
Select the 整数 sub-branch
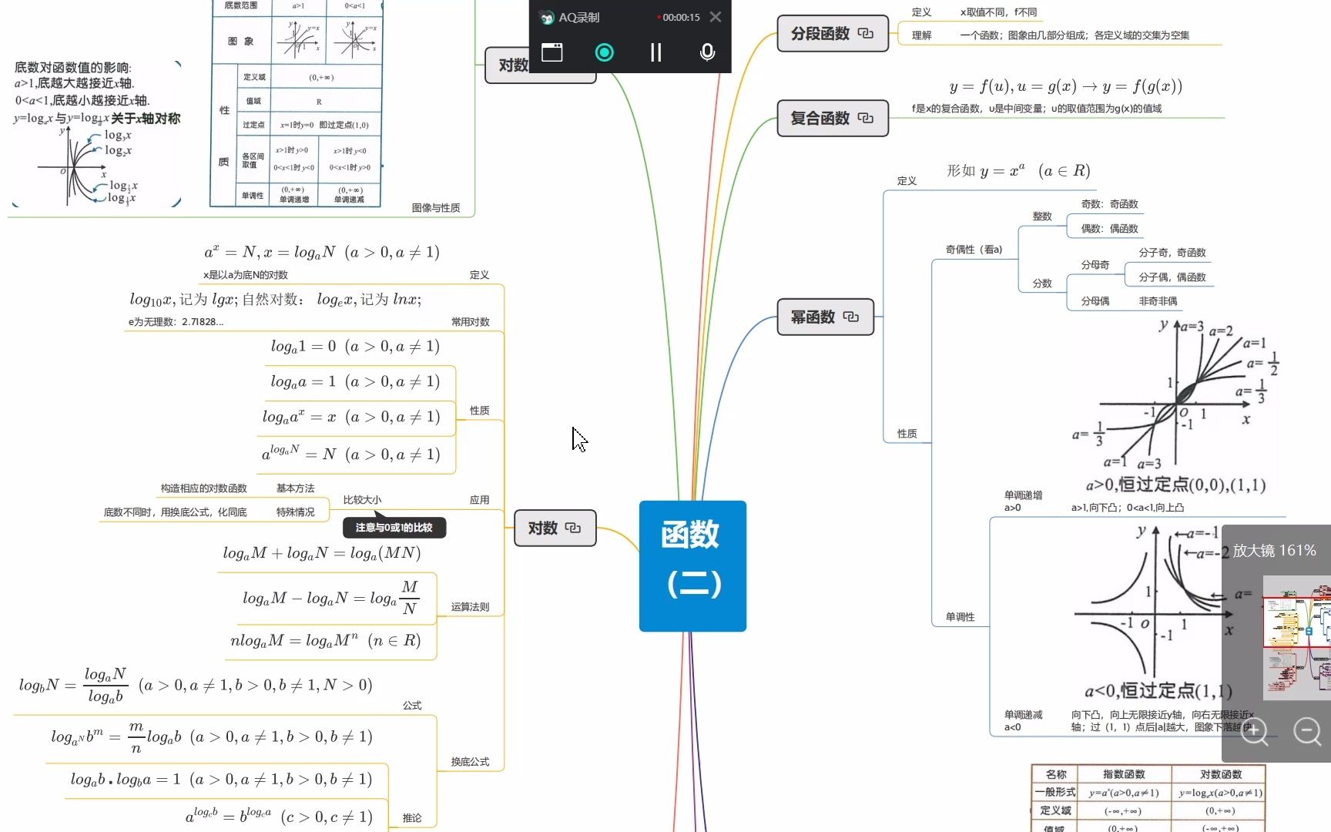click(x=1042, y=216)
